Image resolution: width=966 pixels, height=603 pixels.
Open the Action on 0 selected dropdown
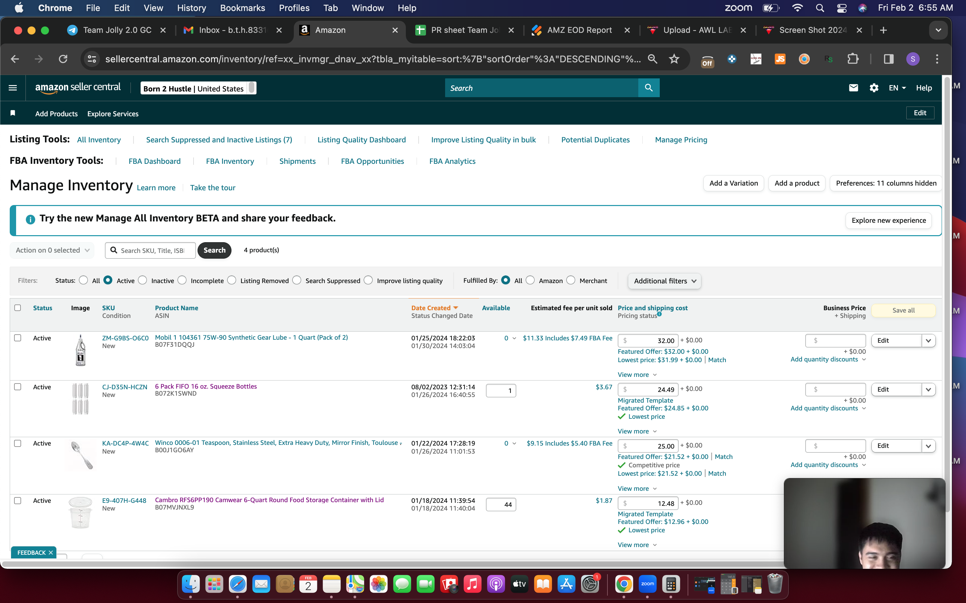pyautogui.click(x=52, y=250)
